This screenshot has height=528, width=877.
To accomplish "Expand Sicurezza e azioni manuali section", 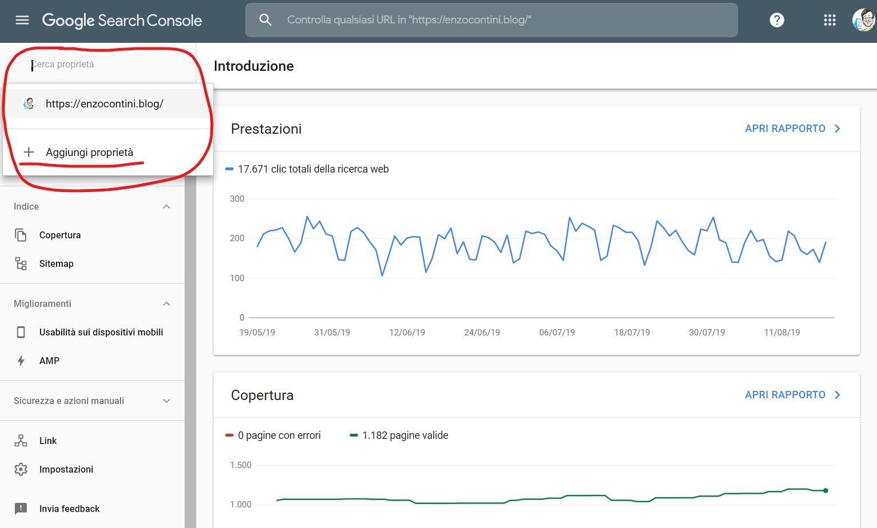I will pos(166,401).
